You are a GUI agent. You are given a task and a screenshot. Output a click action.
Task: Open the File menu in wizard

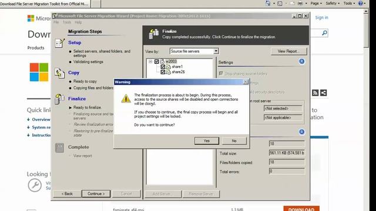[x=56, y=22]
